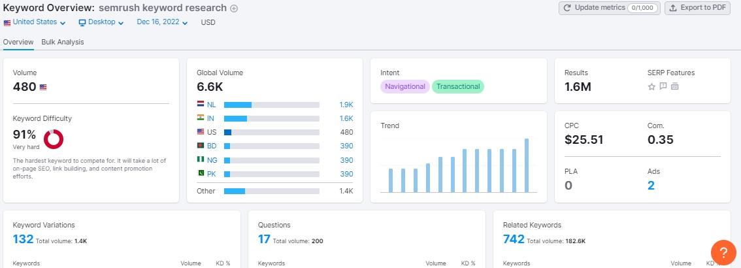
Task: Click the Export to PDF button
Action: click(x=697, y=8)
